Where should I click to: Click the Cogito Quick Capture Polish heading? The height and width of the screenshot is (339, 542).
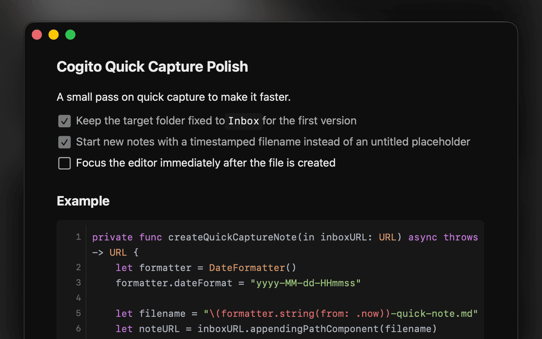[x=152, y=67]
